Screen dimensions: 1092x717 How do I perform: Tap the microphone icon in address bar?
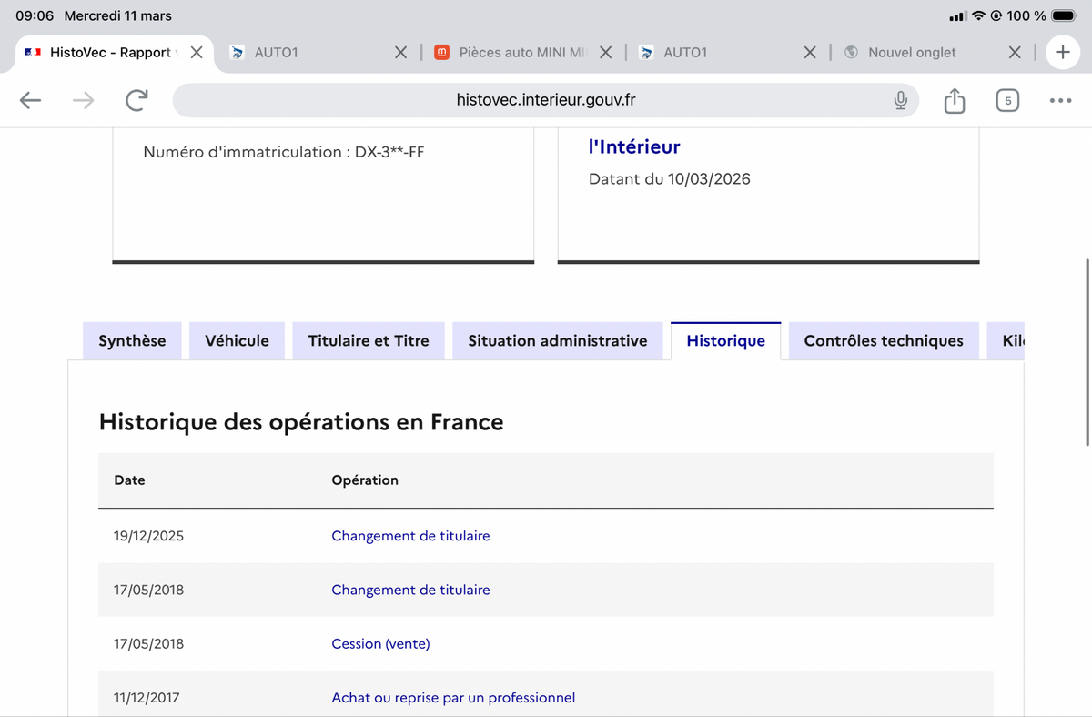point(900,100)
